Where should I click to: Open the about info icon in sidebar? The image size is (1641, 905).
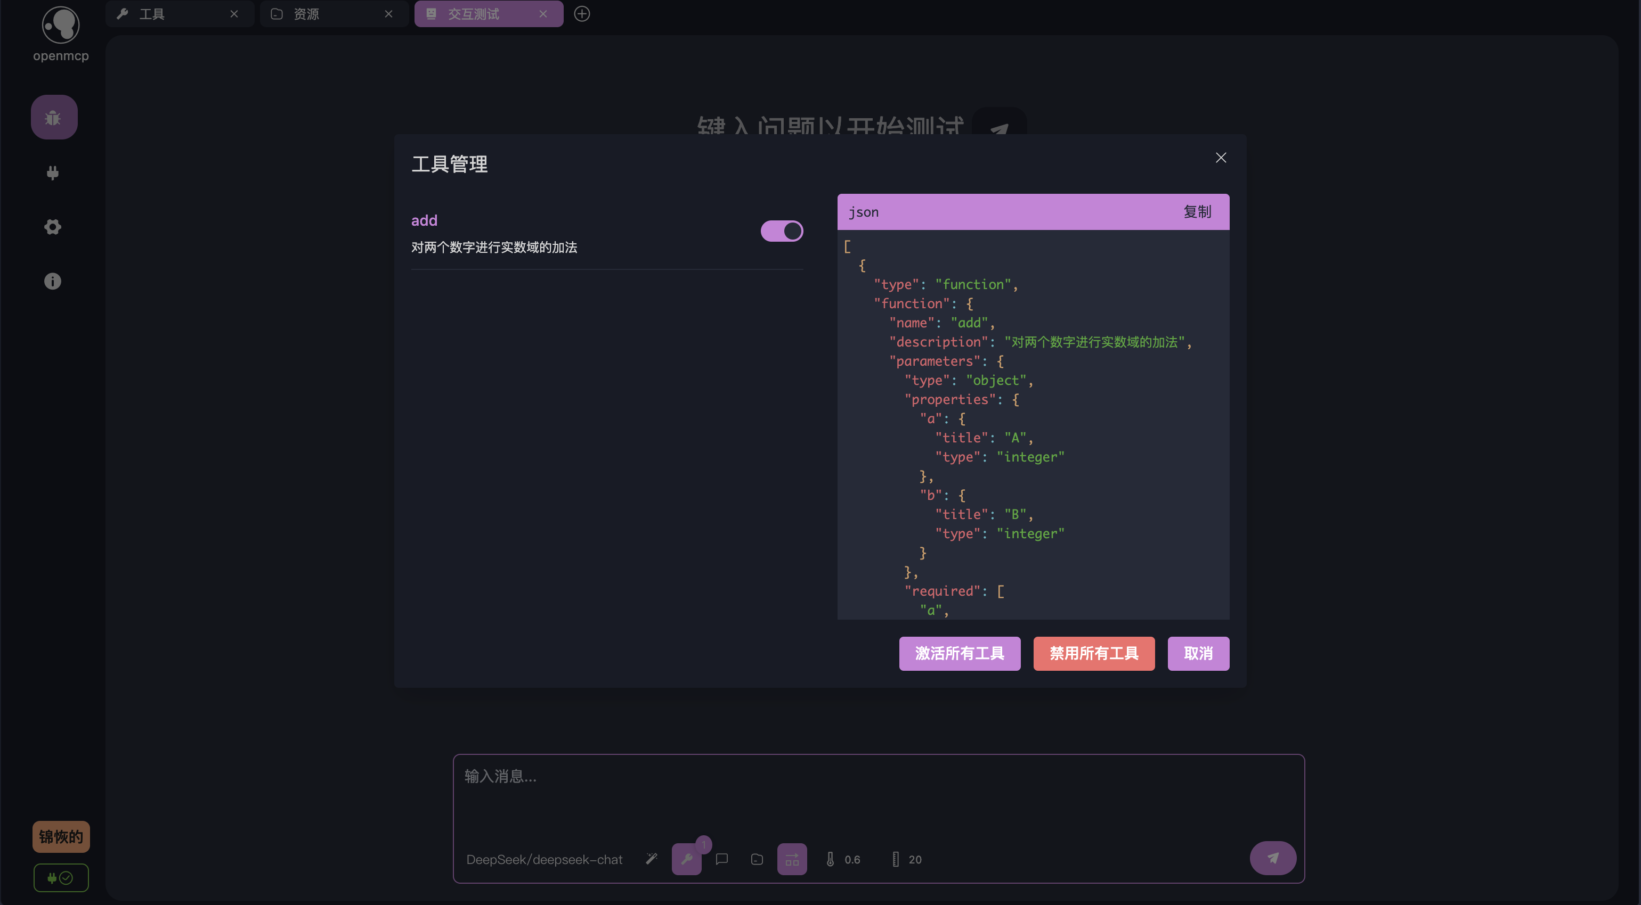coord(53,281)
